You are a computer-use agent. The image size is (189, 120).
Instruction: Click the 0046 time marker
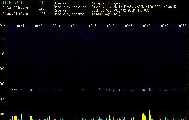111,26
